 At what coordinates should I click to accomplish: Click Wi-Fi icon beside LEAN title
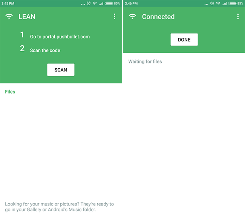(9, 16)
